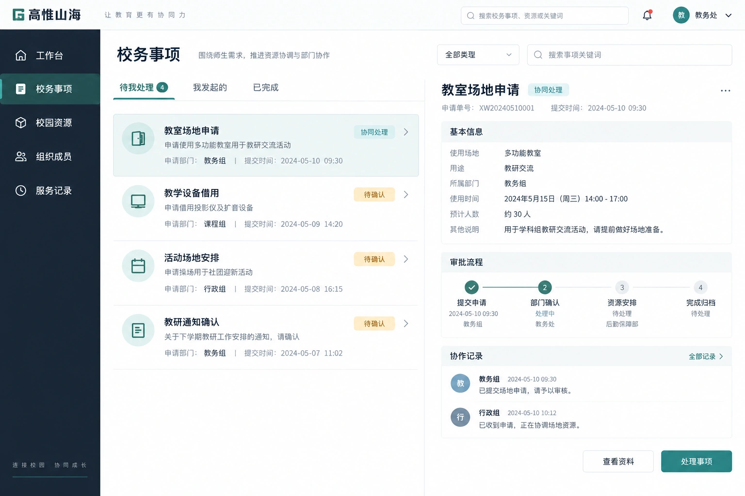The image size is (745, 496).
Task: Click the 协同处理 tag beside the detail title
Action: point(548,90)
